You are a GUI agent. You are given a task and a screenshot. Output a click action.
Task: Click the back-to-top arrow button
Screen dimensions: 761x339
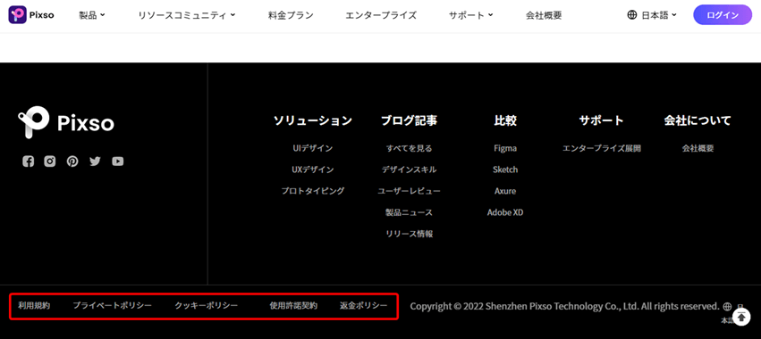(741, 317)
